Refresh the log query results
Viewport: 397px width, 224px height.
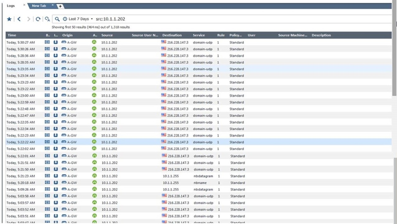pos(38,19)
